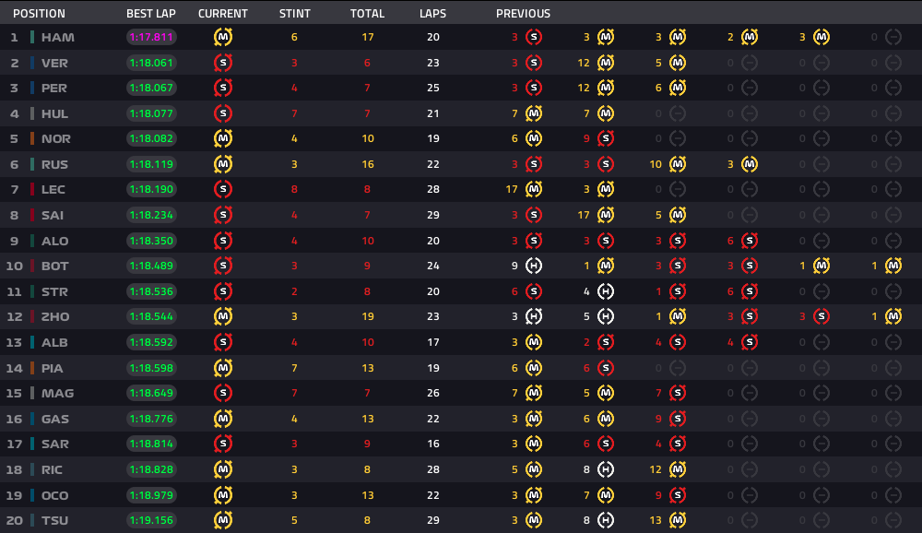Click the BEST LAP column header
Screen dimensions: 922x533
(x=151, y=13)
